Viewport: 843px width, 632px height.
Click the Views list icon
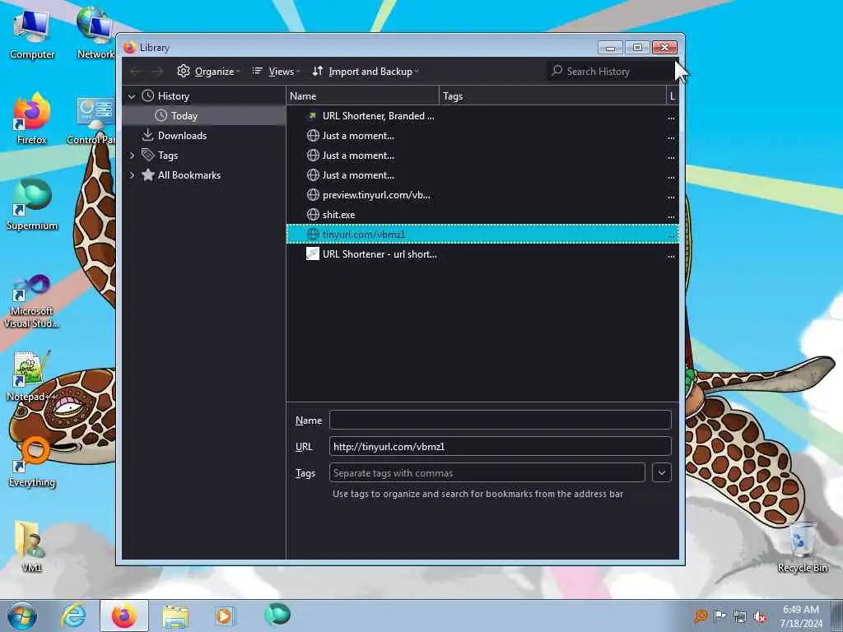click(x=258, y=71)
